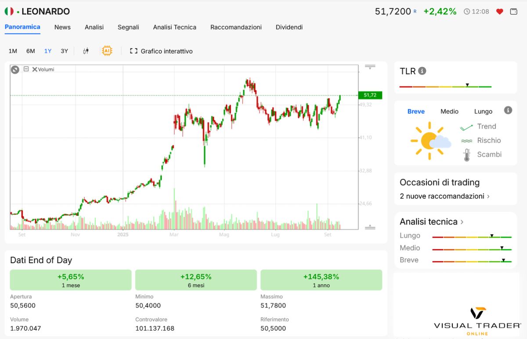Expand 2 nuove raccomandazioni chevron link
The height and width of the screenshot is (339, 527).
(x=445, y=196)
